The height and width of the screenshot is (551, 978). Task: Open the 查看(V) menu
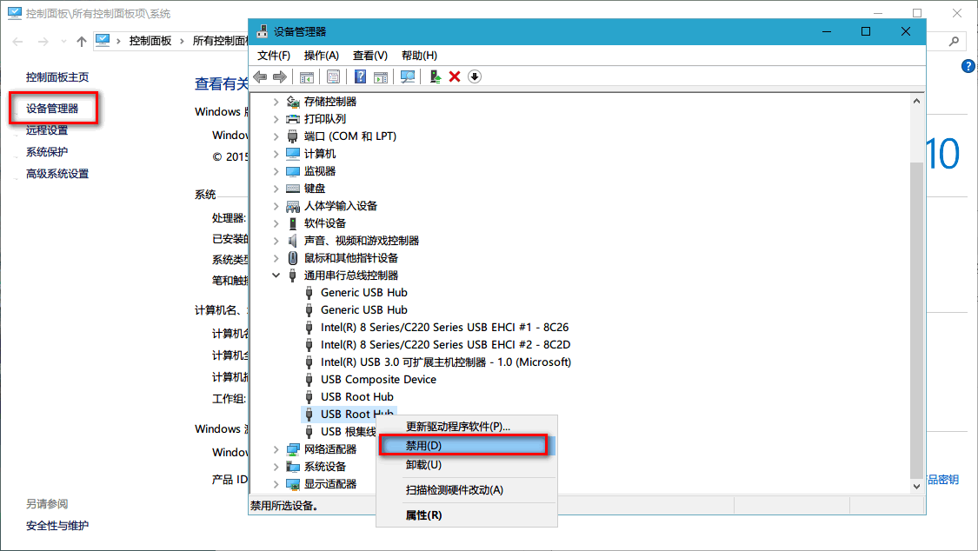(369, 56)
